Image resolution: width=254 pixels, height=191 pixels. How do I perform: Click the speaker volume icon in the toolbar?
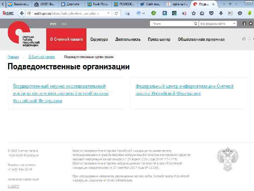(x=184, y=13)
